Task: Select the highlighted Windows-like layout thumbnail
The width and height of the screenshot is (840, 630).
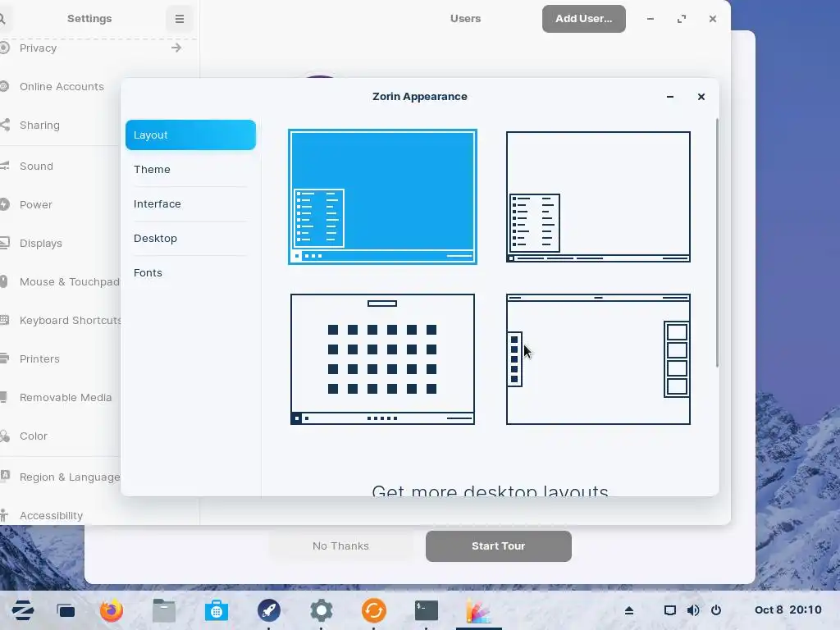Action: 382,197
